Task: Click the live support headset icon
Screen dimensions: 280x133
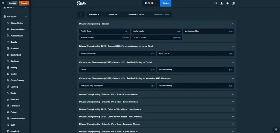Action: (276, 129)
